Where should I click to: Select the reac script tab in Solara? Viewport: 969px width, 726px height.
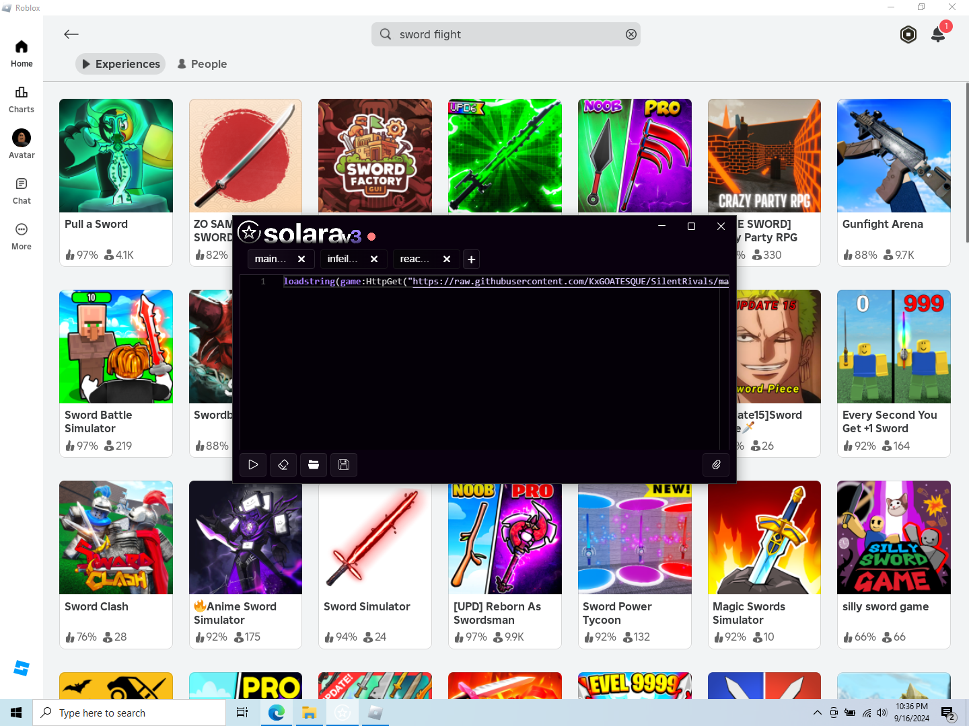(x=415, y=259)
